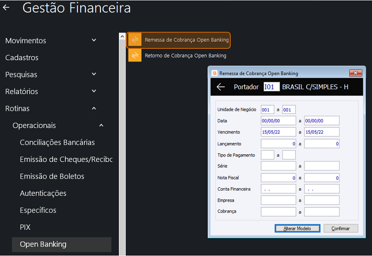Select Relatórios in the sidebar
Screen dimensions: 372x256
[21, 92]
